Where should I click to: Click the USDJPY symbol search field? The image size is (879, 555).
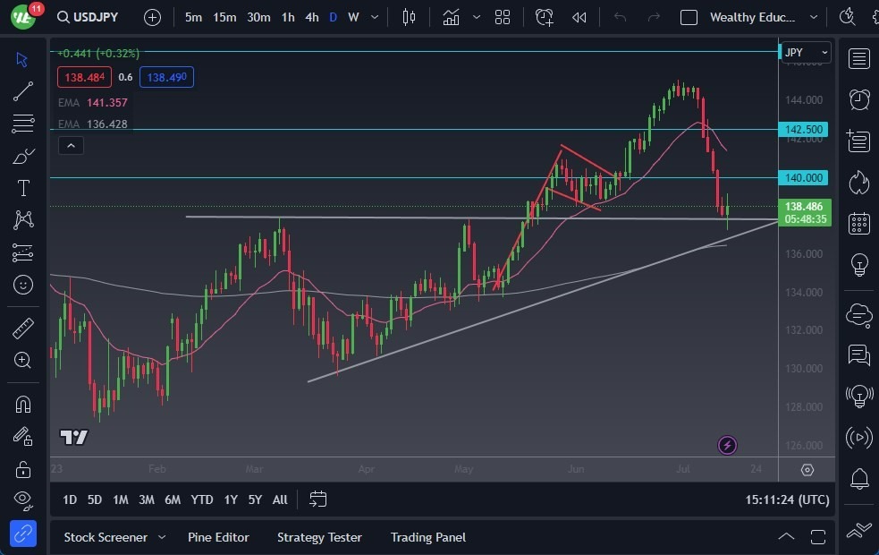click(88, 17)
